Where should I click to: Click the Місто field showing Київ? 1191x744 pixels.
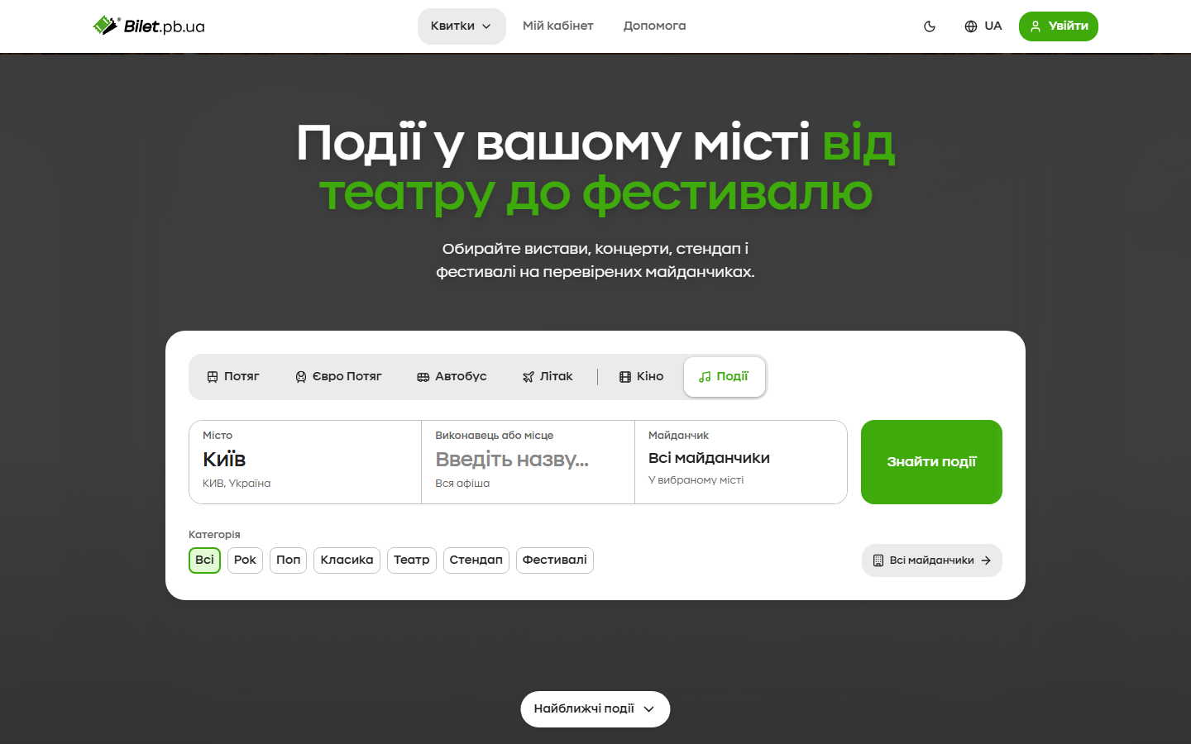pos(305,462)
